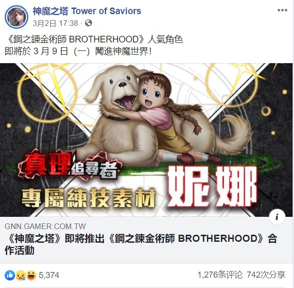This screenshot has height=288, width=294.
Task: Click the caption line with 3 月 9 日
Action: 78,51
